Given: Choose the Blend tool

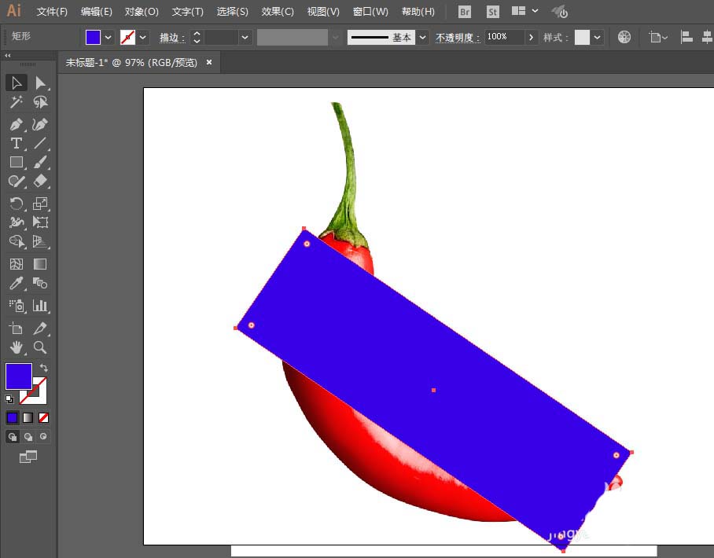Looking at the screenshot, I should pyautogui.click(x=40, y=283).
